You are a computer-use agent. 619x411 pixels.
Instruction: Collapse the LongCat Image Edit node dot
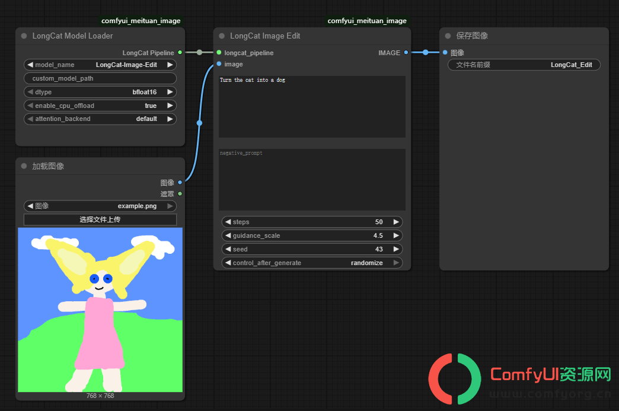(222, 36)
